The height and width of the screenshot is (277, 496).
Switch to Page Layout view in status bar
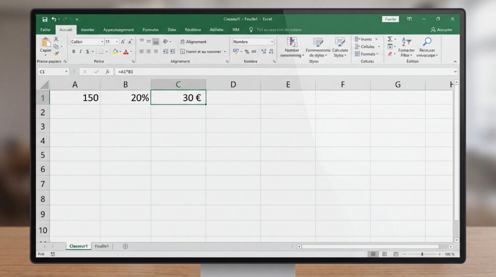(384, 254)
